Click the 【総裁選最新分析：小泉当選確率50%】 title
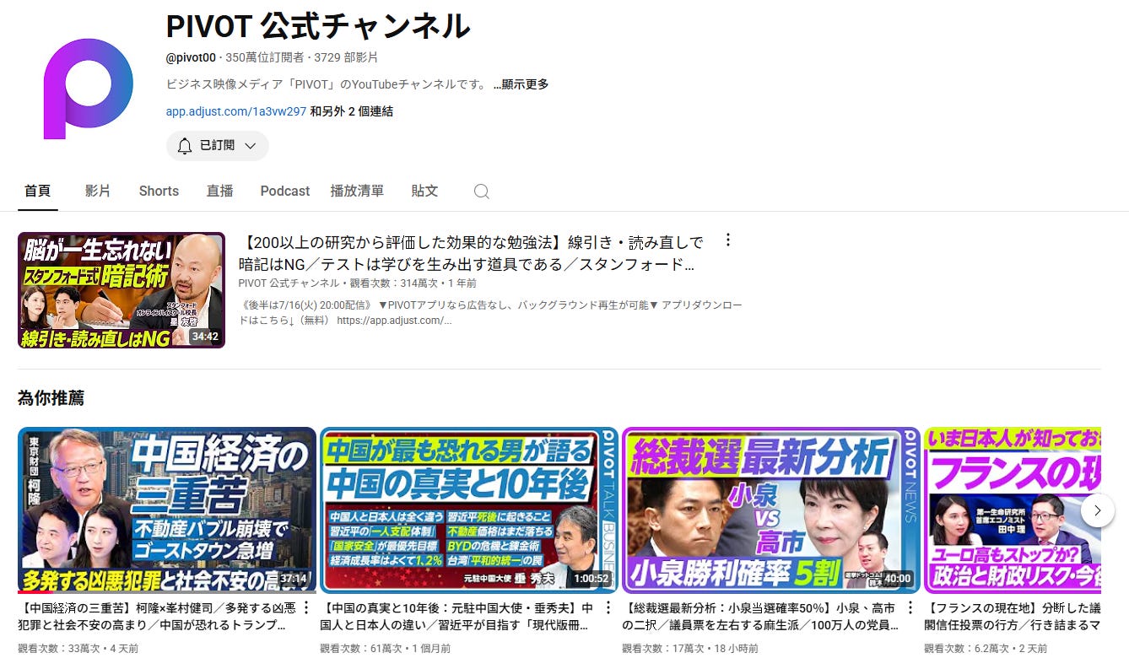This screenshot has width=1129, height=669. [x=761, y=617]
